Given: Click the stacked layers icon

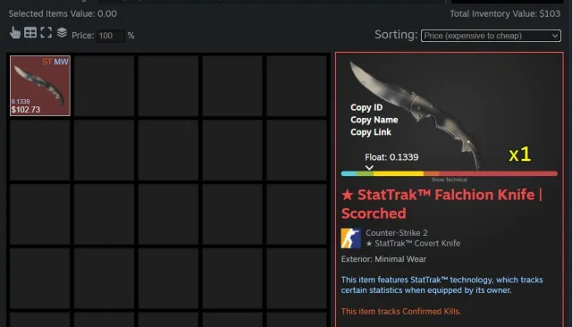Looking at the screenshot, I should [62, 32].
